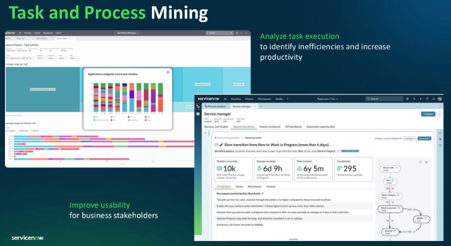Click the globe icon beside the Search field
The height and width of the screenshot is (246, 451).
coord(407,99)
